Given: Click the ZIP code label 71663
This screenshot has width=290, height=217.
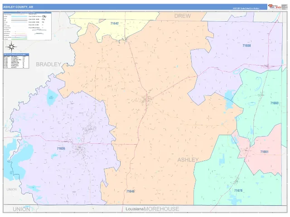Looking at the screenshot, I should (274, 103).
